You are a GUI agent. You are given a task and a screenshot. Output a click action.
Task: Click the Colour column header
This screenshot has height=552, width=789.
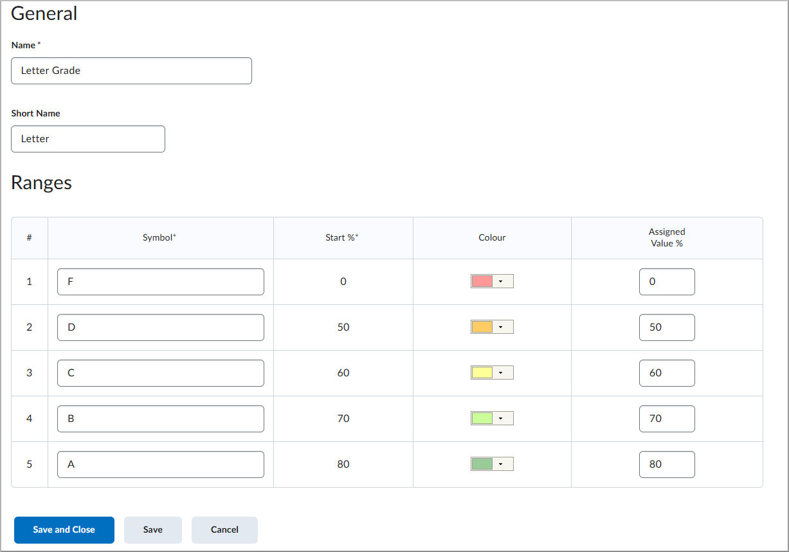click(x=492, y=238)
